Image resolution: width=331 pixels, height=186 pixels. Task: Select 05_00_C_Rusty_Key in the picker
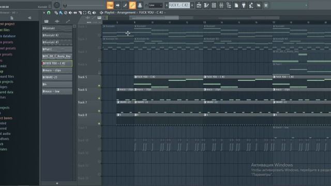click(57, 56)
